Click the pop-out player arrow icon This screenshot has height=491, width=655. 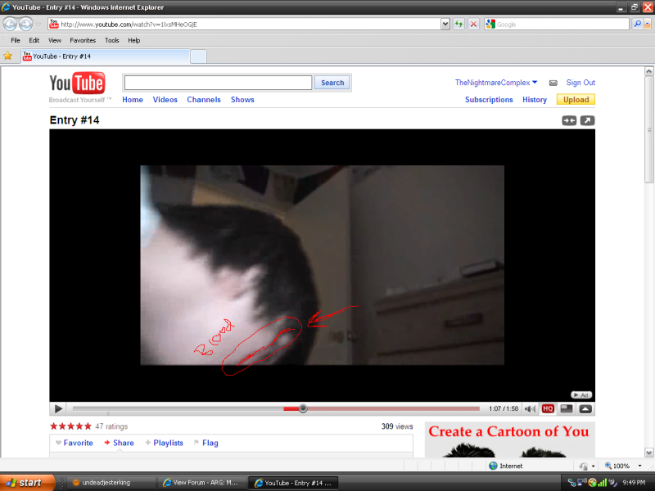pyautogui.click(x=587, y=120)
